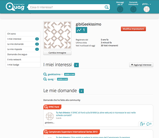Remove the quag interest
This screenshot has width=159, height=138.
pyautogui.click(x=55, y=79)
